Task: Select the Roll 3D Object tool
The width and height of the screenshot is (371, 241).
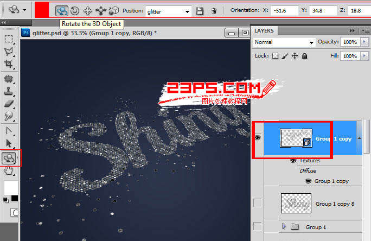Action: tap(75, 10)
